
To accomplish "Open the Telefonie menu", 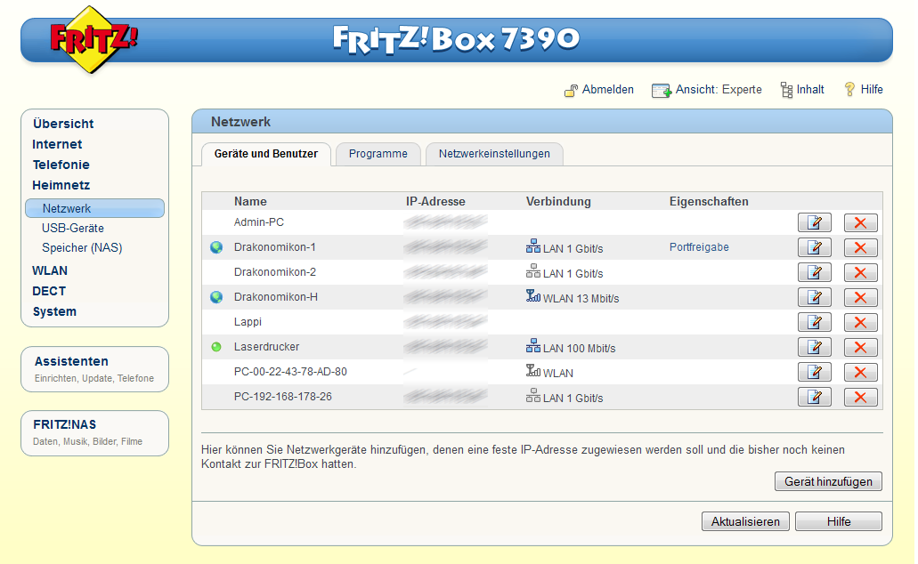I will click(61, 165).
